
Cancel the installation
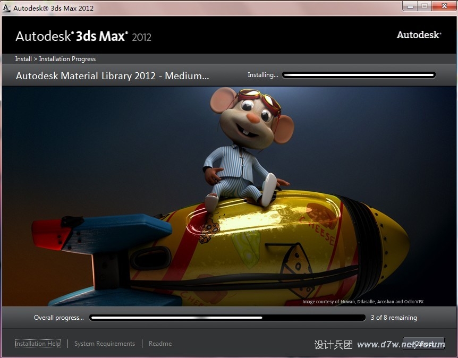coord(423,344)
